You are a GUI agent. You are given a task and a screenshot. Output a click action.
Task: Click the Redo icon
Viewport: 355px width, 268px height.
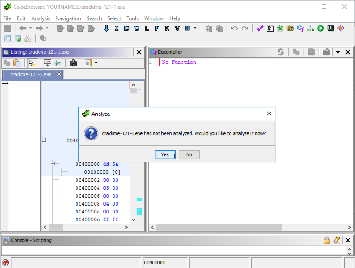(x=245, y=28)
